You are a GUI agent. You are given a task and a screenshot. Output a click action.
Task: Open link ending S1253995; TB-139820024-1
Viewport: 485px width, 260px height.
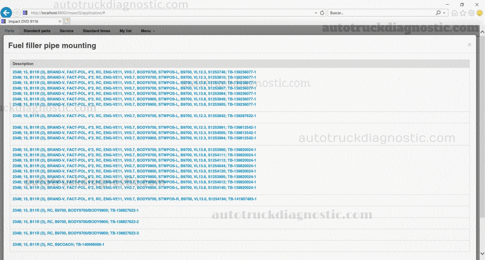coord(134,177)
